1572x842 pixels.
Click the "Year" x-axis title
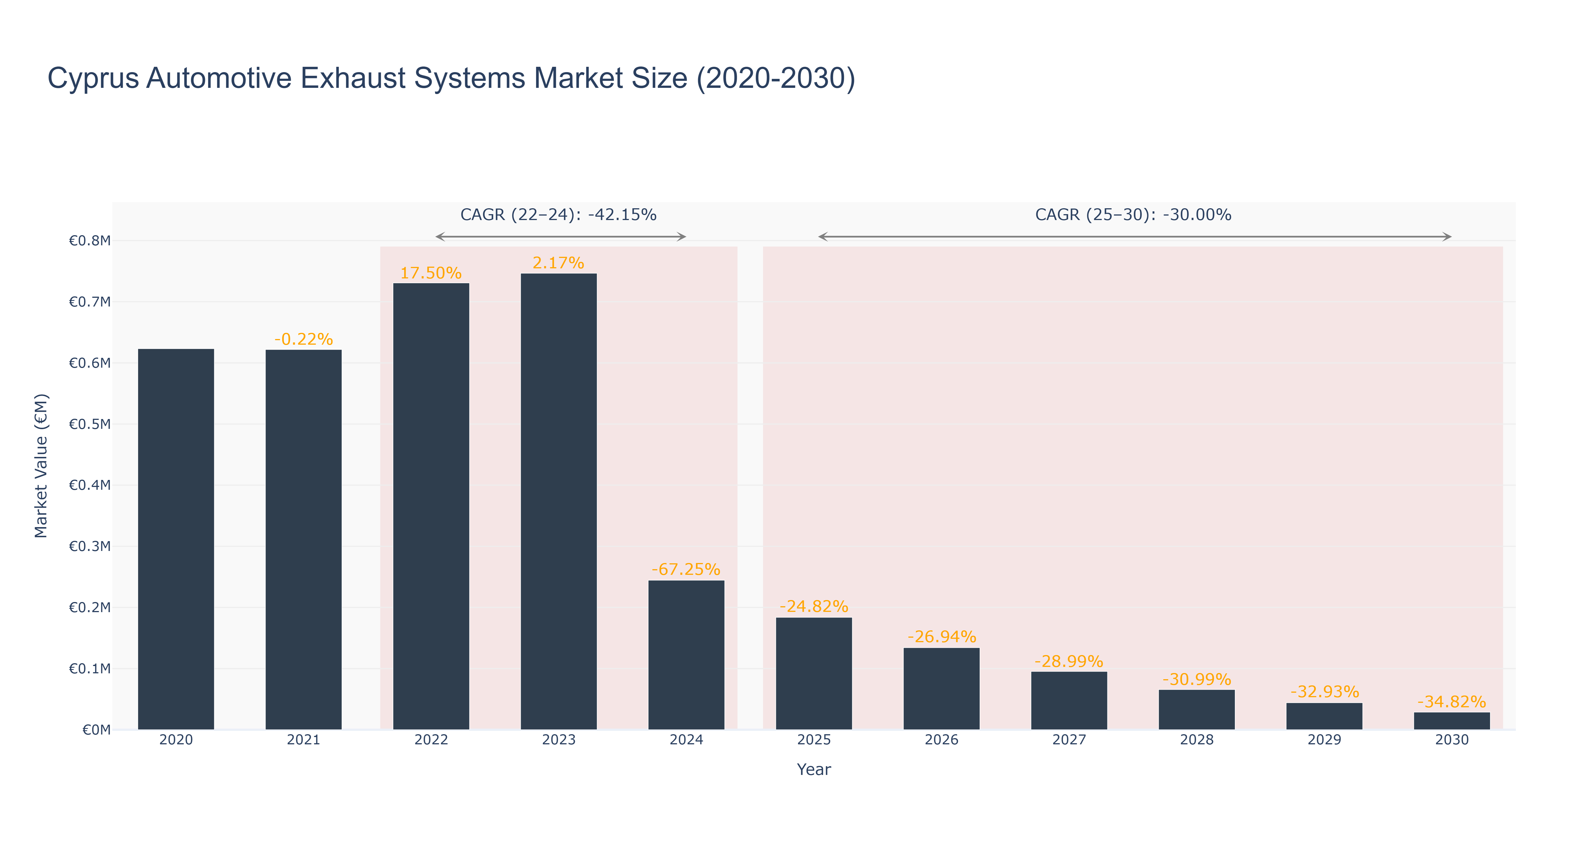[814, 769]
